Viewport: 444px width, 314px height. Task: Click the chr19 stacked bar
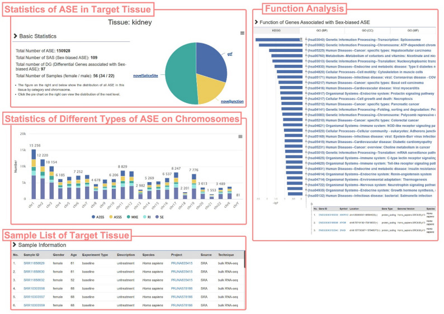click(x=194, y=187)
